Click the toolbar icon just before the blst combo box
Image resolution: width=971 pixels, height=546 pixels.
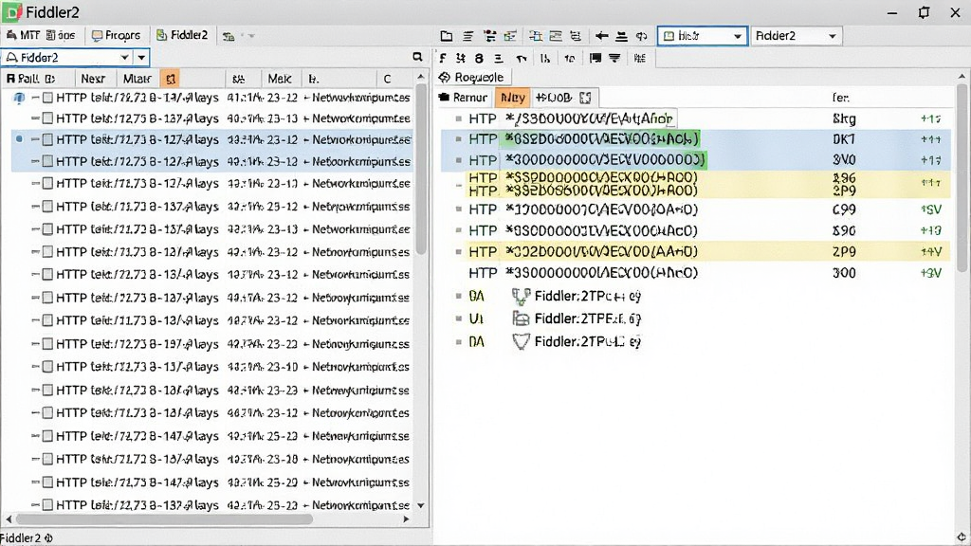click(x=642, y=36)
